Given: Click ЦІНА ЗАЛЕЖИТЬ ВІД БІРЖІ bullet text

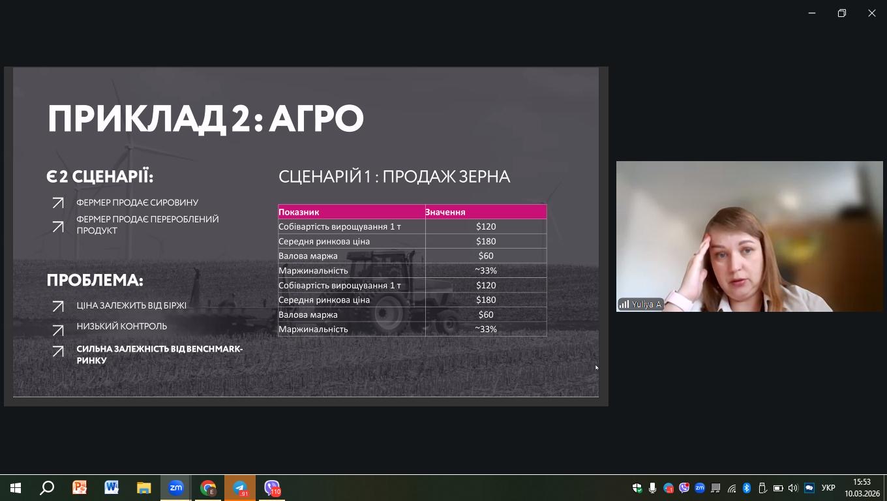Looking at the screenshot, I should tap(132, 305).
